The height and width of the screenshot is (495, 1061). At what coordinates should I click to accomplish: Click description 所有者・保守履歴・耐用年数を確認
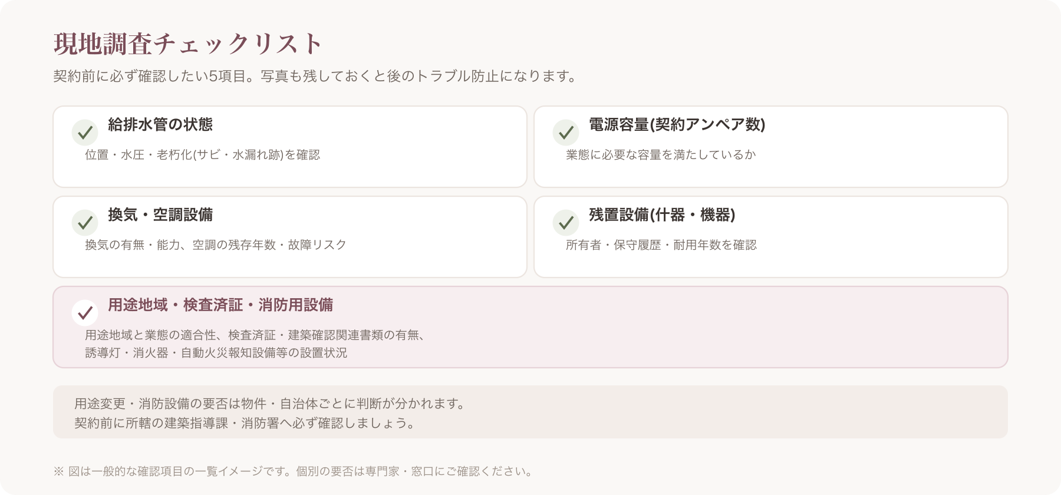pyautogui.click(x=661, y=245)
